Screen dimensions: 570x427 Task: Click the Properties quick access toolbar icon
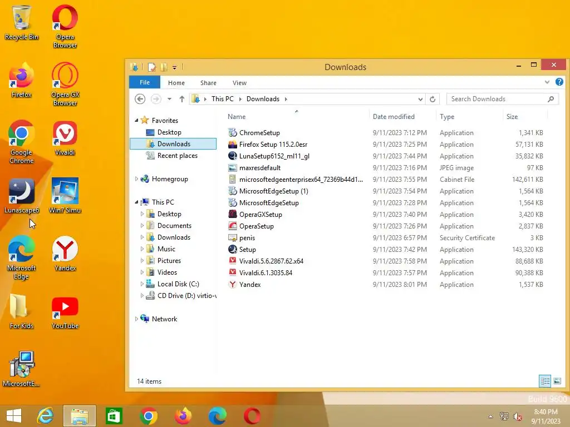[x=152, y=67]
